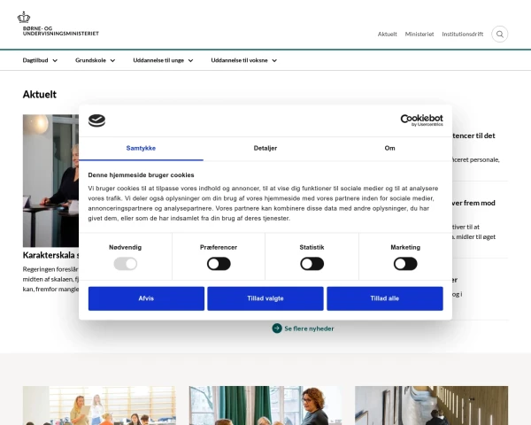The height and width of the screenshot is (425, 531).
Task: Click the Tillad valgte button
Action: 265,298
